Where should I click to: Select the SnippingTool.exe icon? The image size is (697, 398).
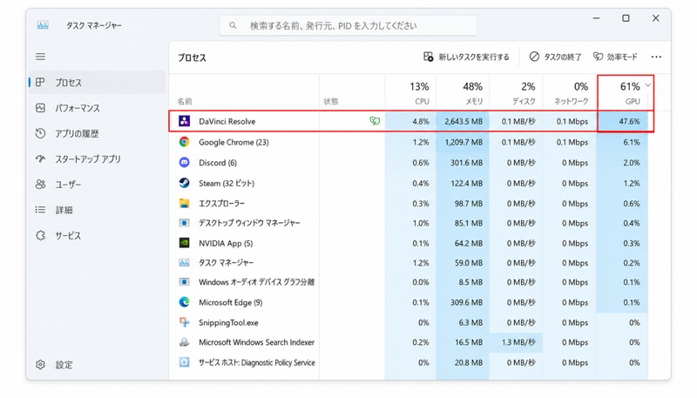coord(184,322)
